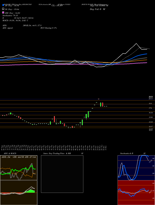Select the '20 Day = 16.94' legend text
The height and width of the screenshot is (205, 155).
click(12, 6)
